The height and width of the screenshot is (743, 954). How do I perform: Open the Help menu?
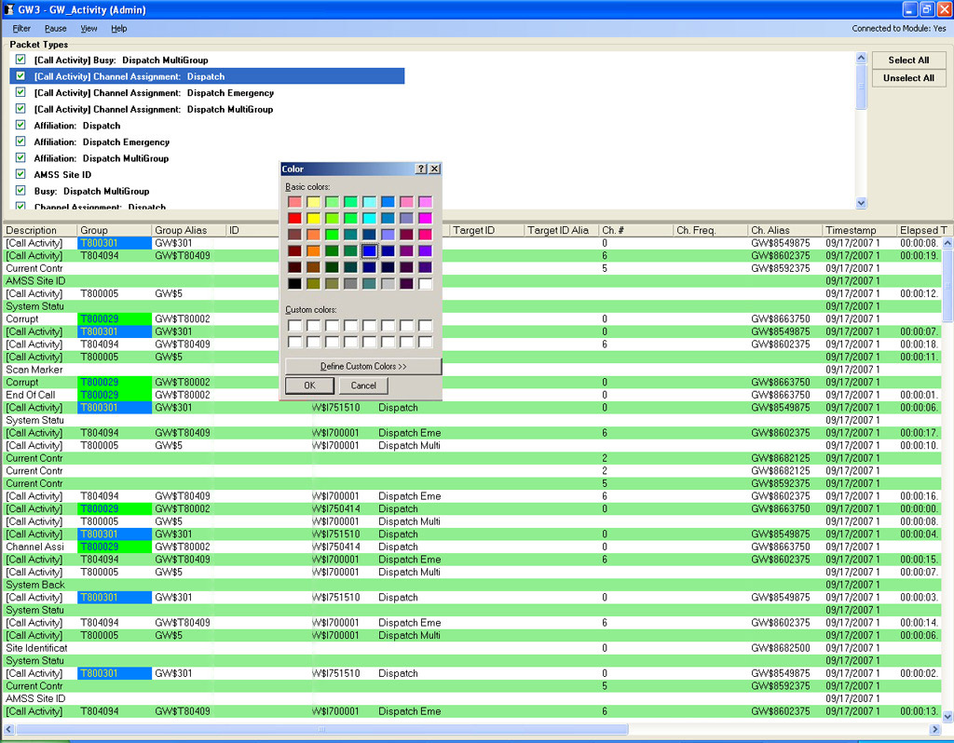pyautogui.click(x=119, y=28)
